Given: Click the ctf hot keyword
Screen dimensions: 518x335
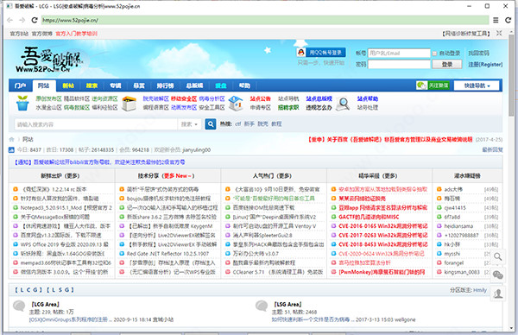Looking at the screenshot, I should (x=238, y=123).
